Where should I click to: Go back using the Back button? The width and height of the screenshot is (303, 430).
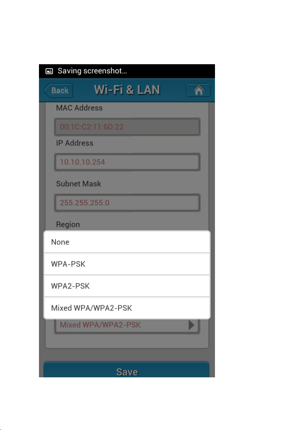coord(58,91)
